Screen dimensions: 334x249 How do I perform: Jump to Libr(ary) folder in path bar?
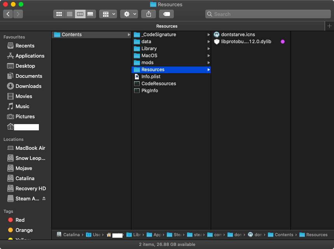[133, 235]
